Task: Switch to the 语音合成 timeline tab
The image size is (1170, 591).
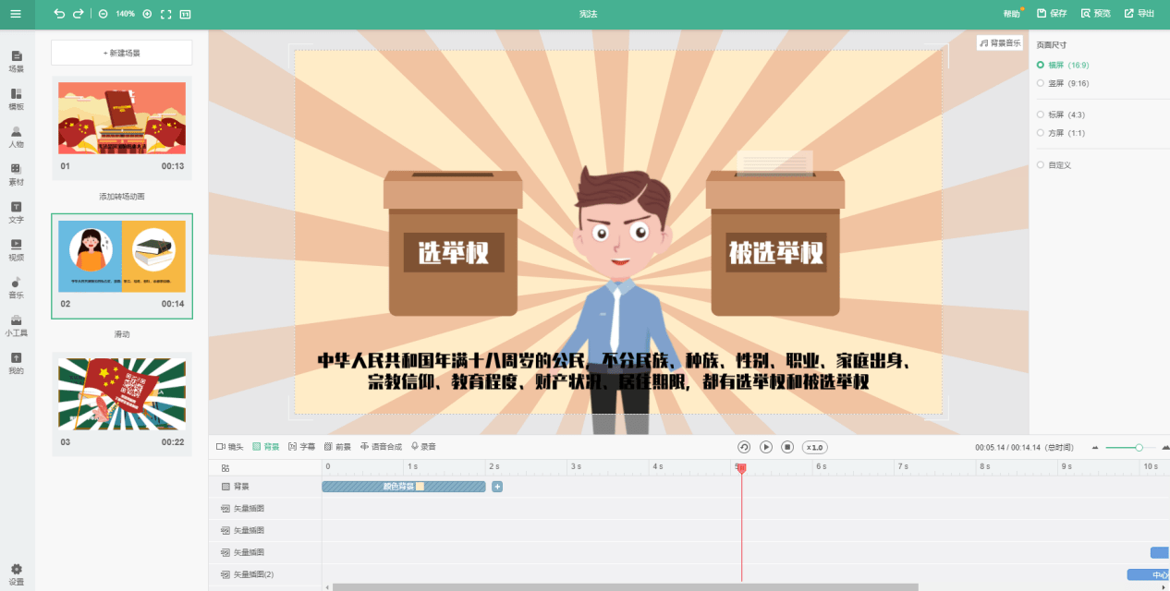Action: pos(381,447)
